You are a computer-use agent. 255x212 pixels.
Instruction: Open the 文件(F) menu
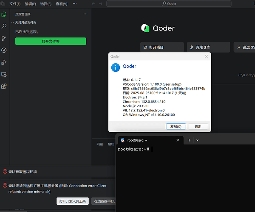pos(15,4)
